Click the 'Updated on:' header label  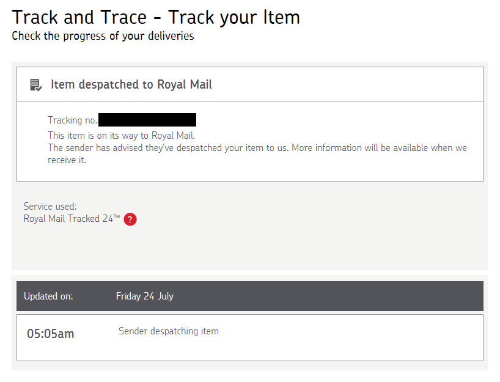point(48,296)
